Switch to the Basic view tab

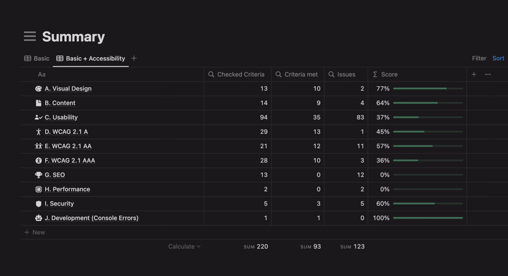[37, 59]
